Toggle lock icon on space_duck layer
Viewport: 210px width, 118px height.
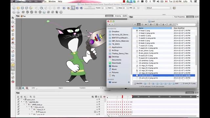click(97, 100)
